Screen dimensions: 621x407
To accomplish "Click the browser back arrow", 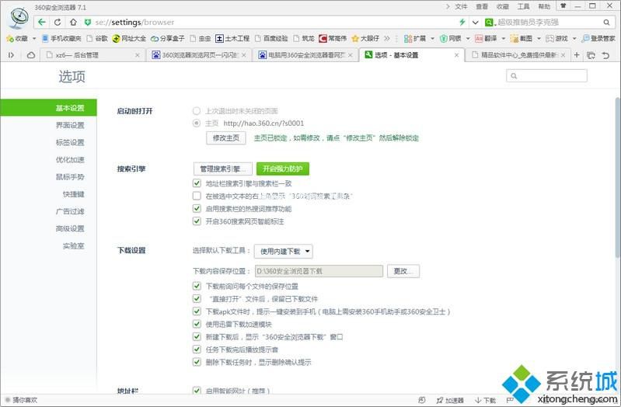I will (42, 23).
